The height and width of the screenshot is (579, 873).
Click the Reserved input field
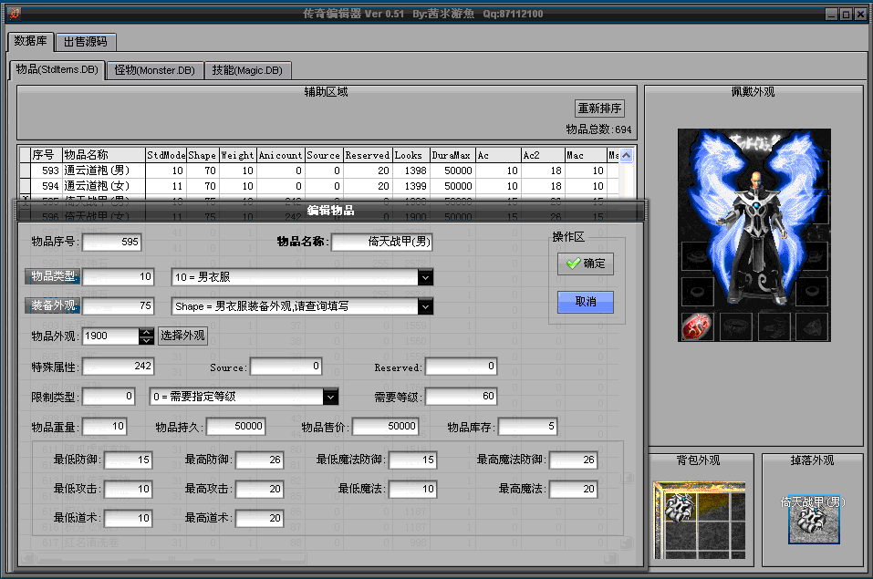click(461, 366)
